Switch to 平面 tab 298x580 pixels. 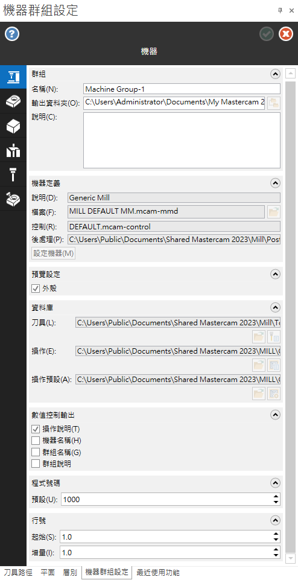click(48, 573)
